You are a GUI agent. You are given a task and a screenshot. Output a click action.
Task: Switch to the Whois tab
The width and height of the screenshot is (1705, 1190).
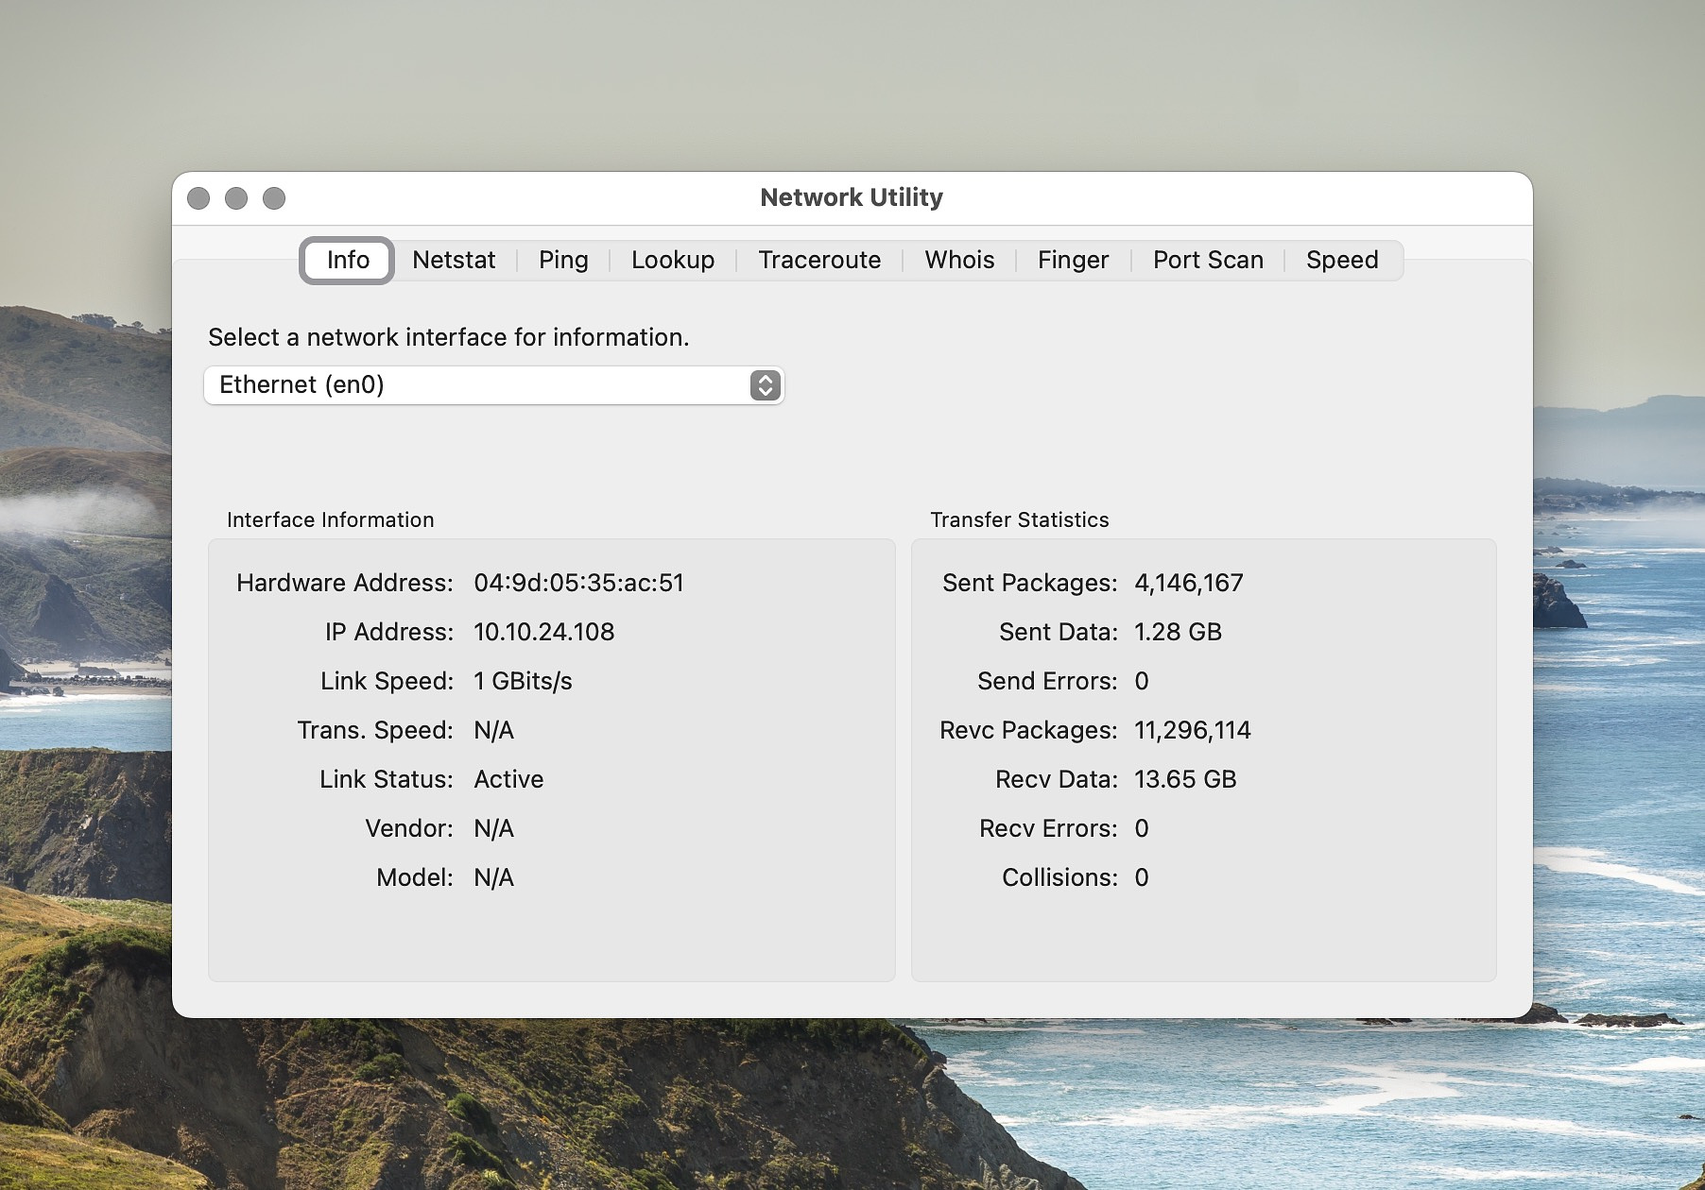[959, 260]
